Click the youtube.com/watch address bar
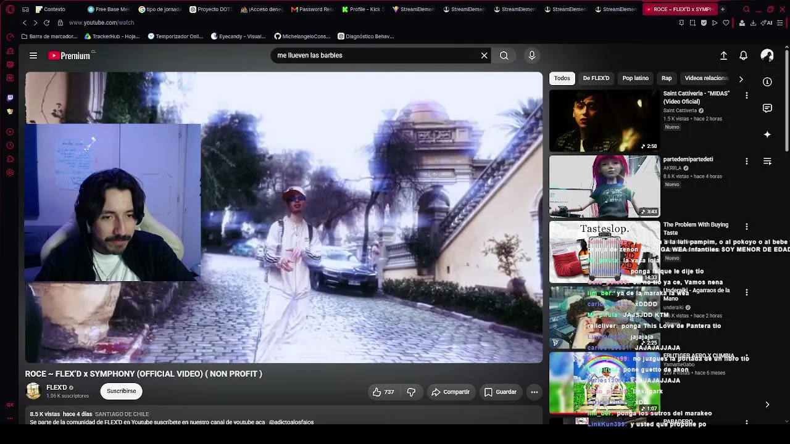The height and width of the screenshot is (444, 790). pyautogui.click(x=101, y=23)
